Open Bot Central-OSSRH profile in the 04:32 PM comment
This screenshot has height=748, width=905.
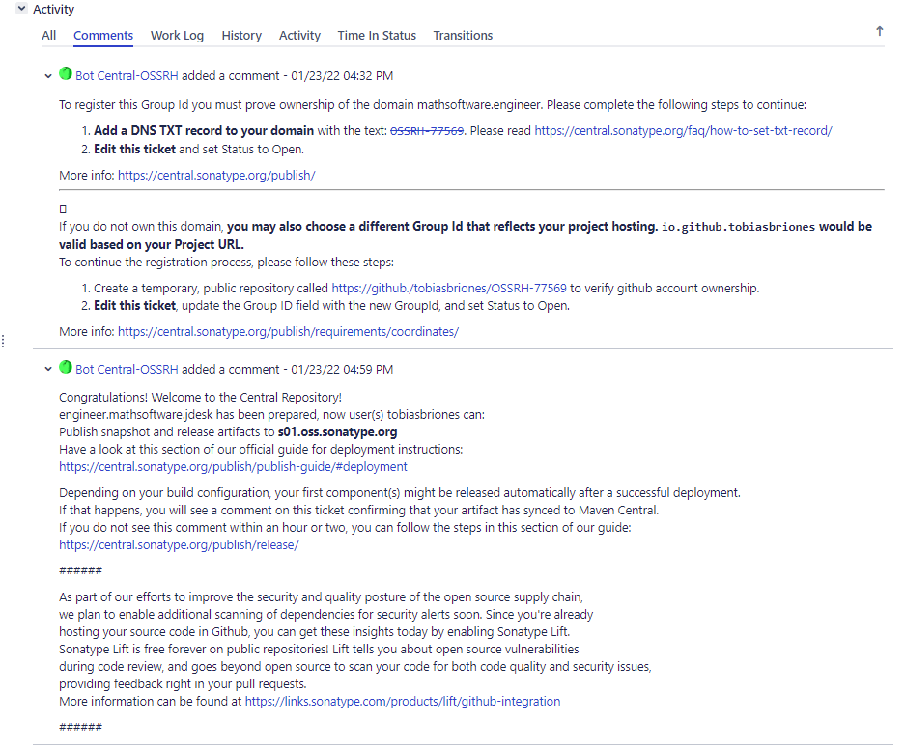127,76
